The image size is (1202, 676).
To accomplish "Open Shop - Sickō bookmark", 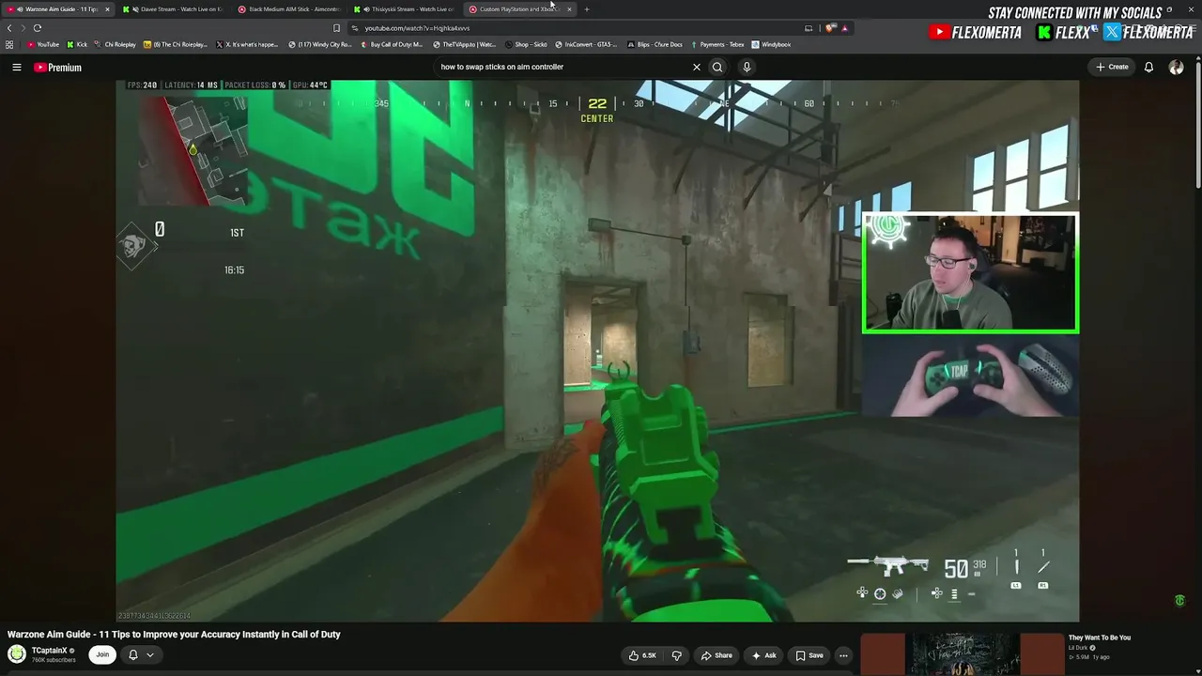I will [526, 44].
